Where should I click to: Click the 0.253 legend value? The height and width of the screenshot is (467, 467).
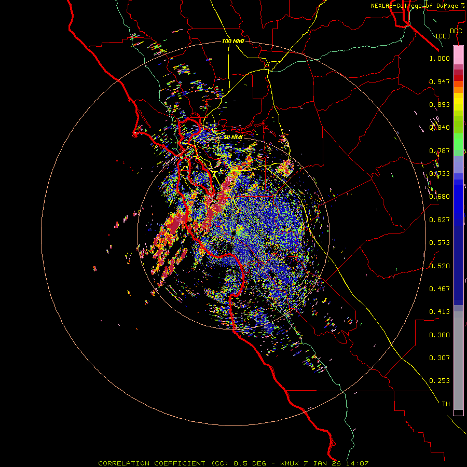pyautogui.click(x=439, y=381)
